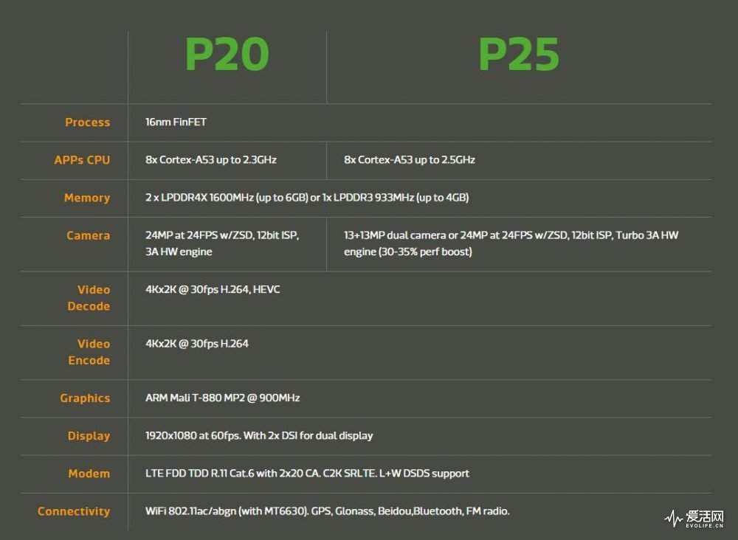
Task: Click the Video Encode row label
Action: tap(89, 352)
